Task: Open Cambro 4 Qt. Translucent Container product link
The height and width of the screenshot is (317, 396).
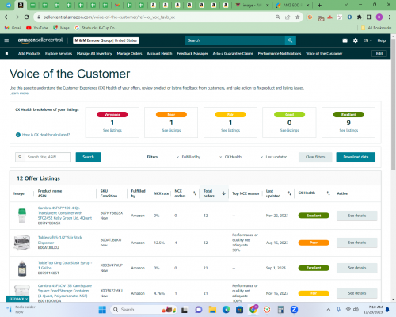Action: pos(65,213)
